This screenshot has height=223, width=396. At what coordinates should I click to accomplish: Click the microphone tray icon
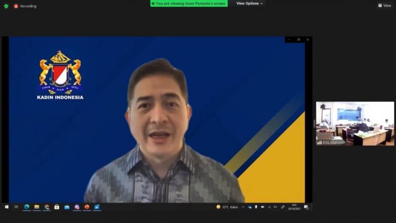point(256,207)
